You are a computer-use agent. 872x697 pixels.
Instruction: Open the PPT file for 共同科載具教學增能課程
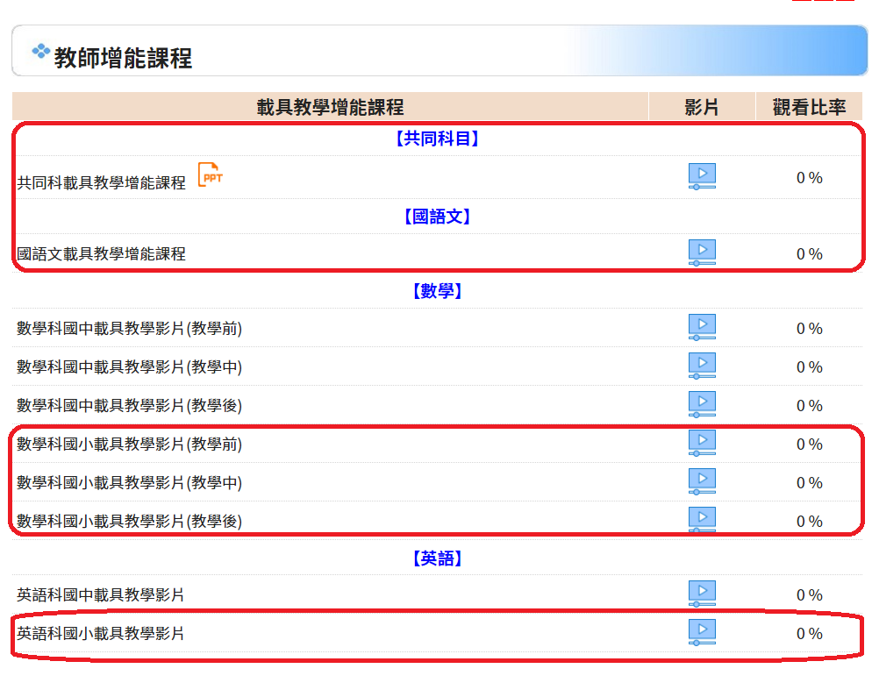(x=210, y=175)
